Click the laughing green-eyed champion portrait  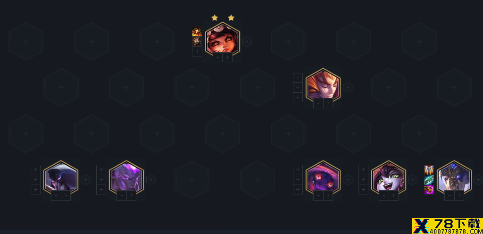[x=389, y=177]
